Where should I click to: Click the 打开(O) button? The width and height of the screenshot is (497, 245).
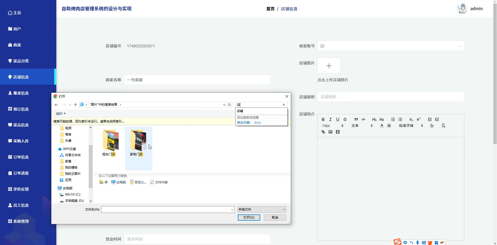tap(249, 218)
